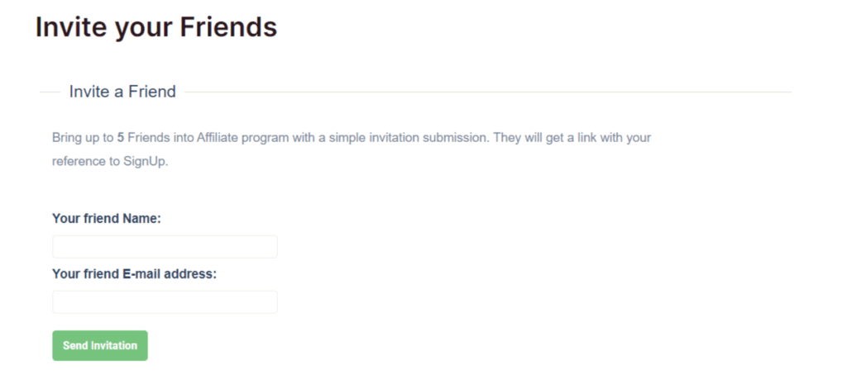Viewport: 847px width, 384px height.
Task: Click the bold number 5 in description
Action: pyautogui.click(x=121, y=137)
